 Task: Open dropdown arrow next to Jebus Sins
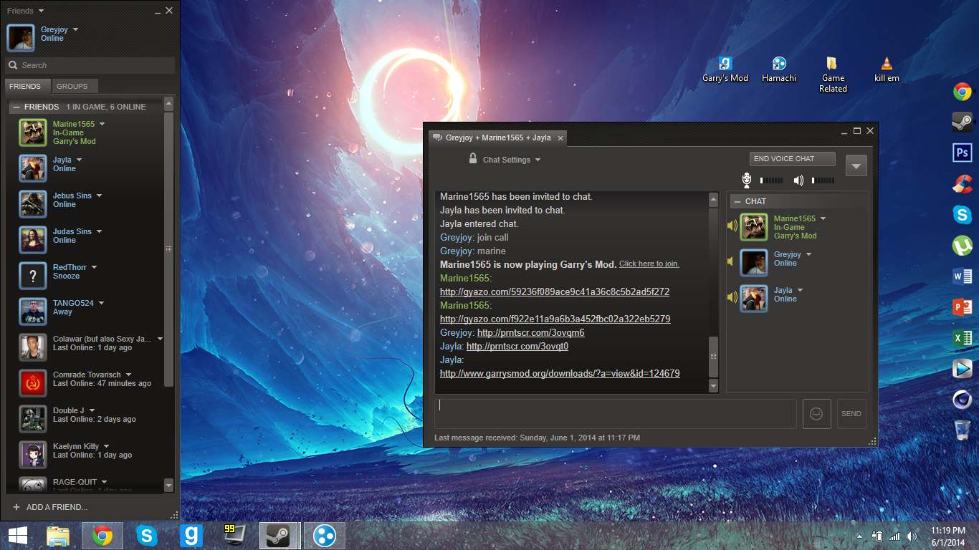click(x=99, y=196)
